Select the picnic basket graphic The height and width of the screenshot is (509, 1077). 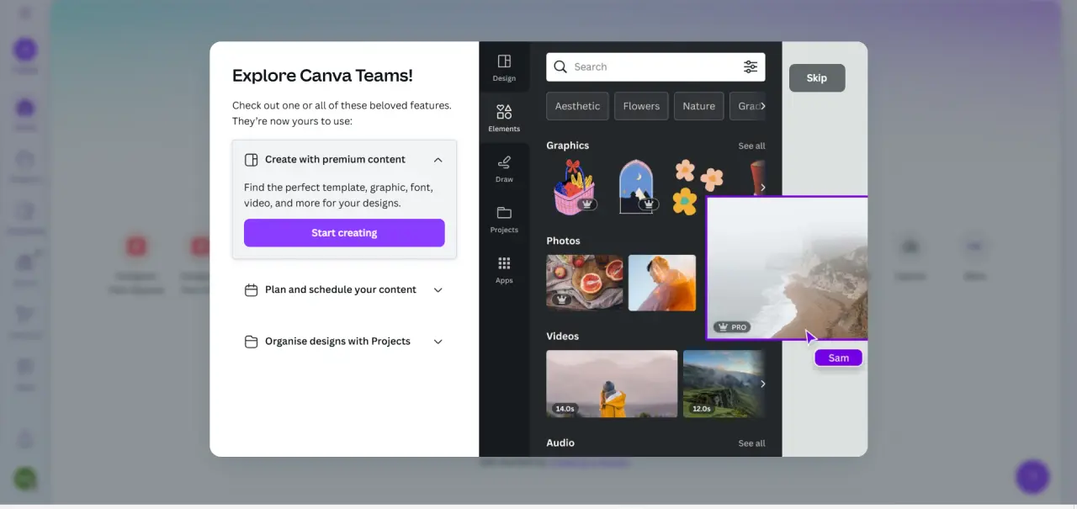575,187
